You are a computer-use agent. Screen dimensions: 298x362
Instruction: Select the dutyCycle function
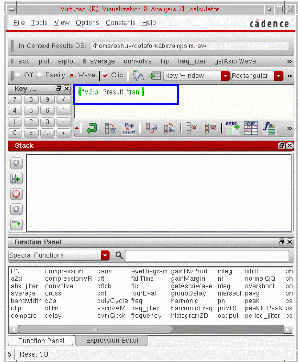(112, 301)
